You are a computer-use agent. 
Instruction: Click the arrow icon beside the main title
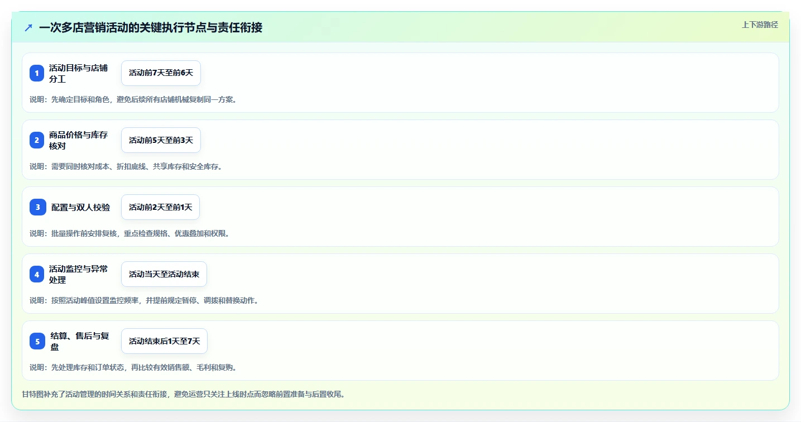coord(28,27)
